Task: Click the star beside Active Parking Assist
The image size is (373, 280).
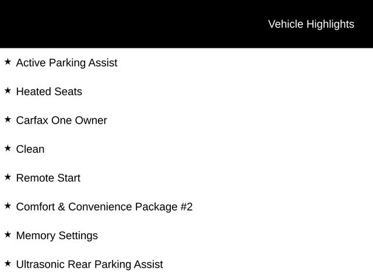Action: click(8, 61)
